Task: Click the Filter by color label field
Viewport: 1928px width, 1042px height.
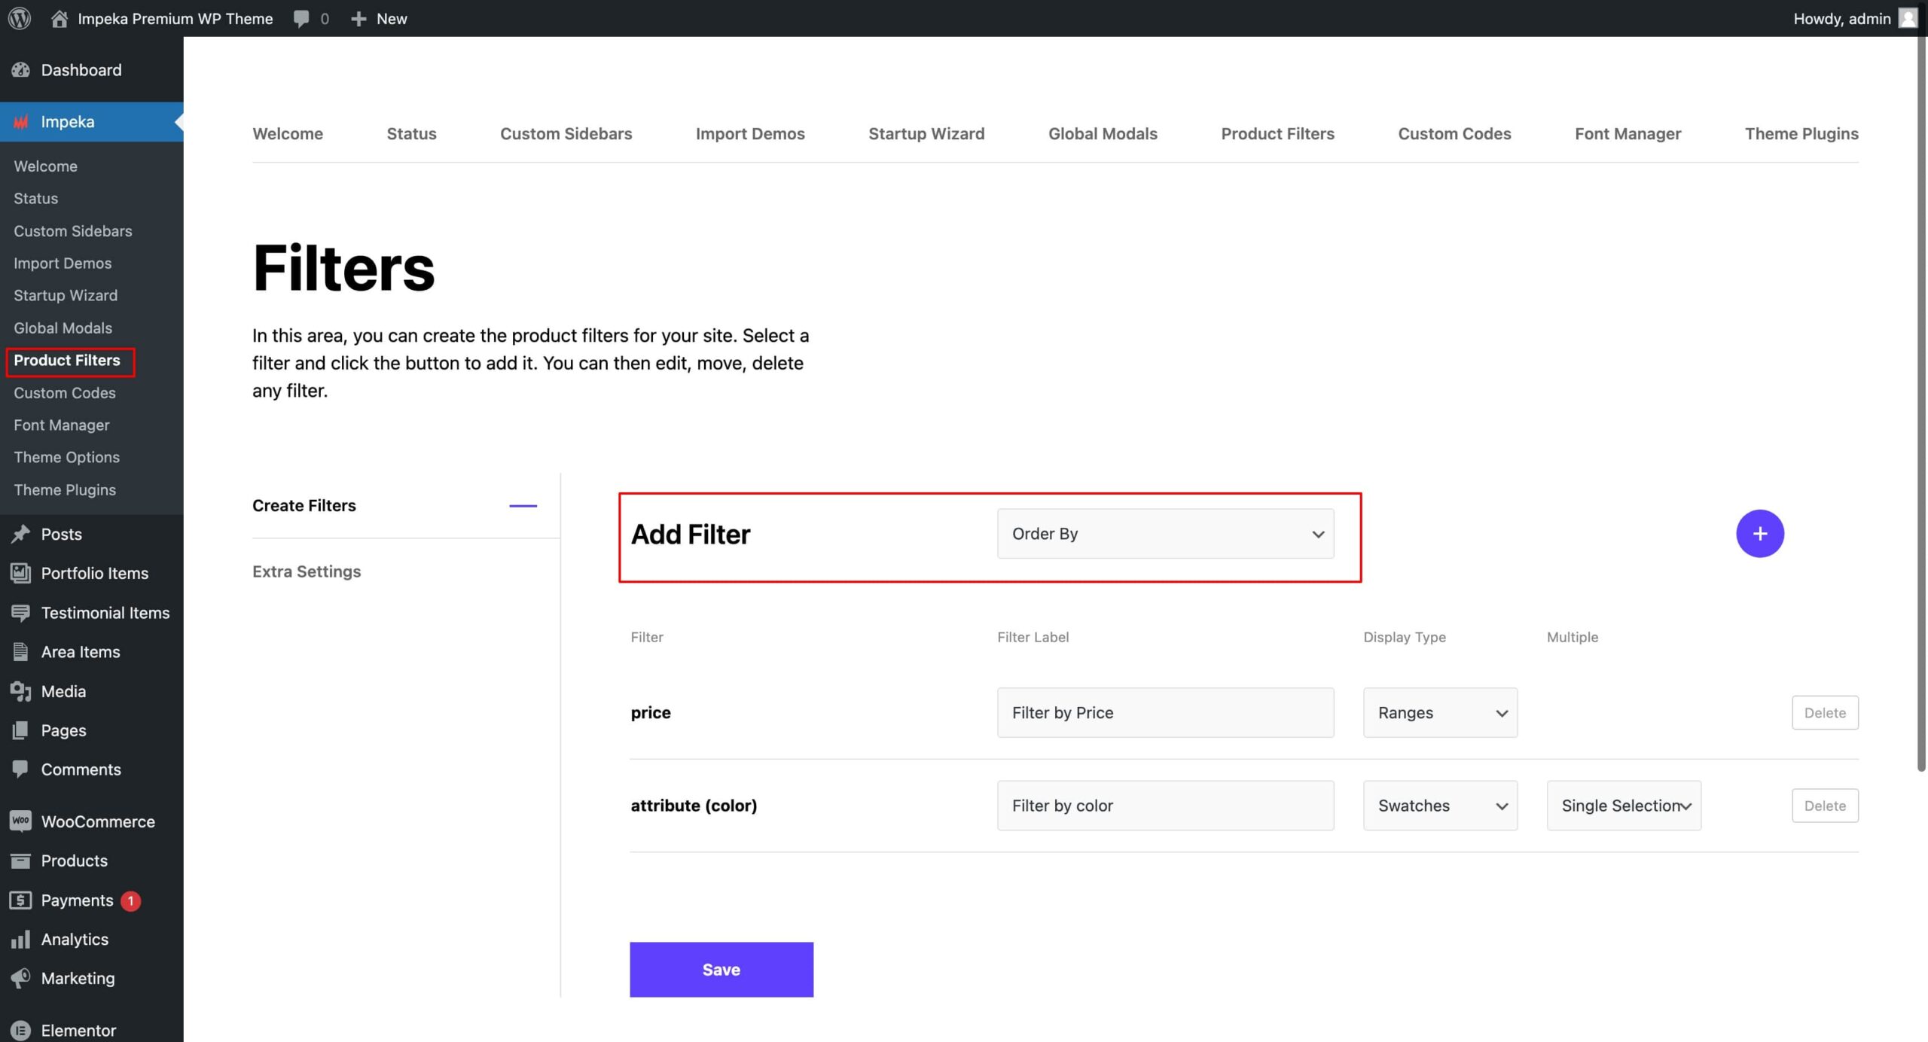Action: click(x=1165, y=806)
